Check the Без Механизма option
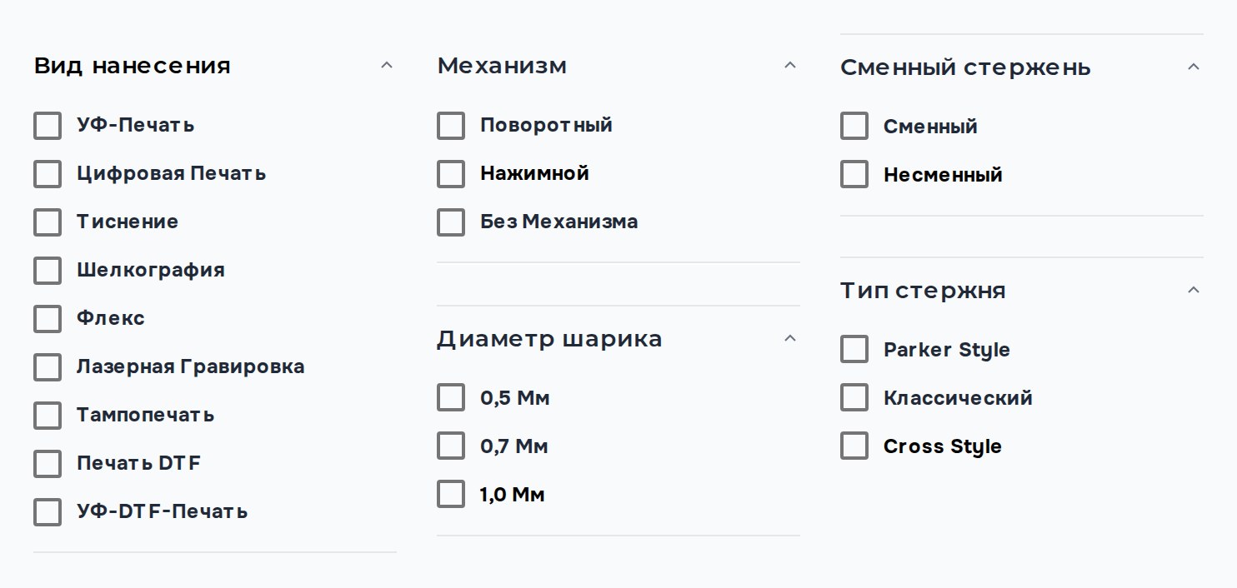The width and height of the screenshot is (1237, 588). 451,222
